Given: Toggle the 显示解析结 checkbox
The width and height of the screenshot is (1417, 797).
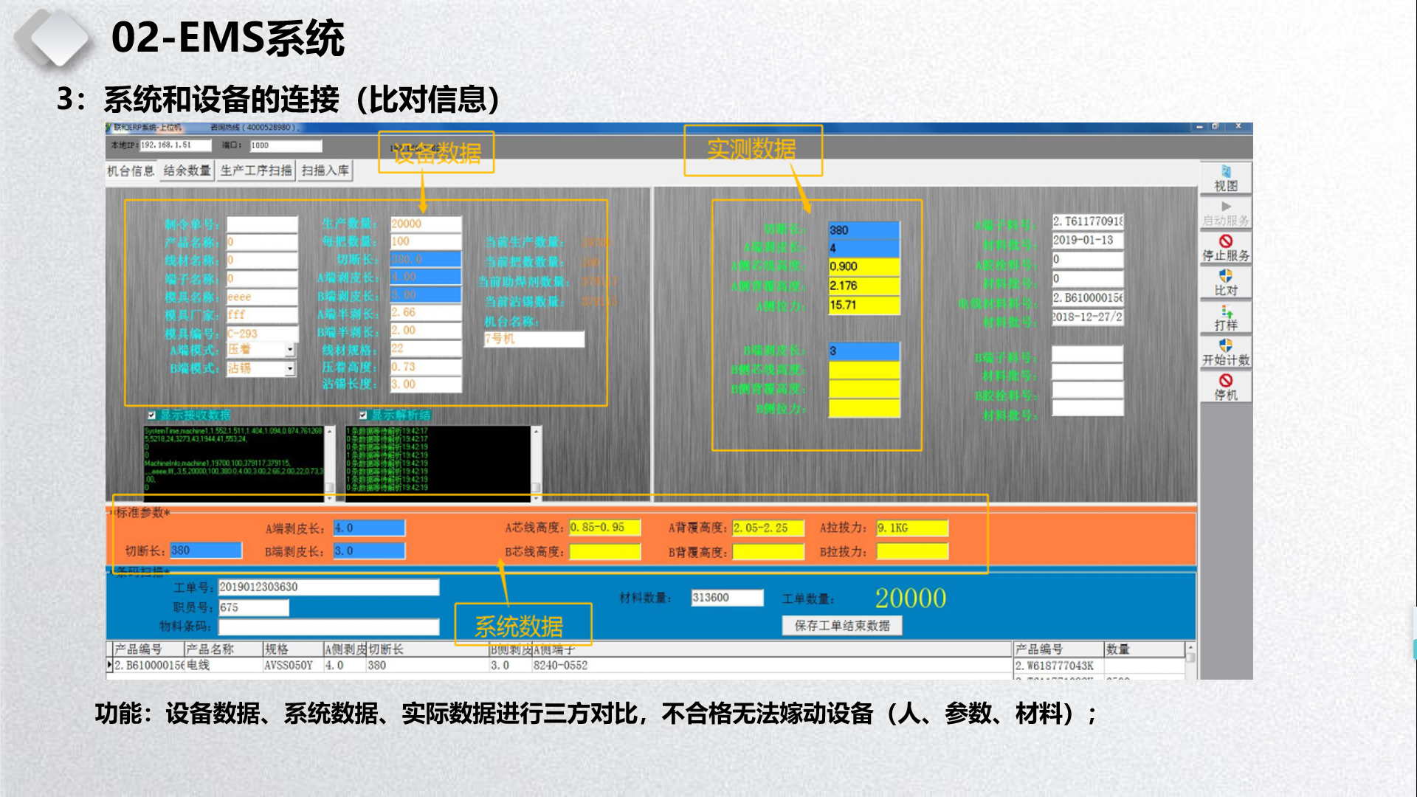Looking at the screenshot, I should point(363,415).
